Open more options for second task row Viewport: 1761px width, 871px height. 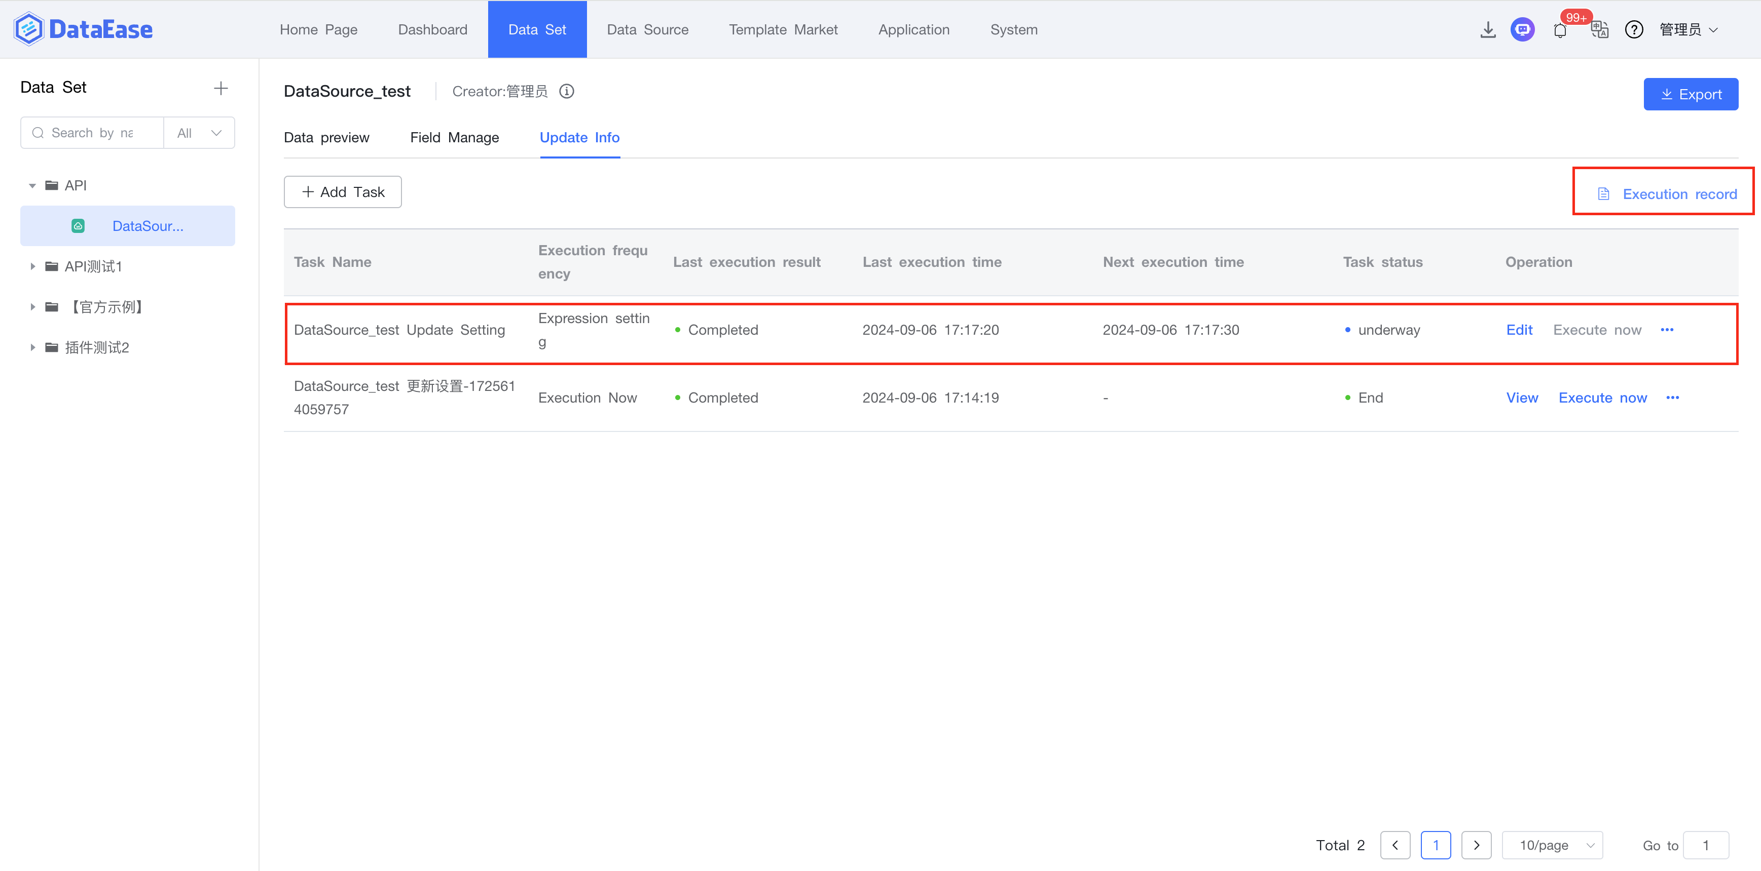click(x=1672, y=398)
